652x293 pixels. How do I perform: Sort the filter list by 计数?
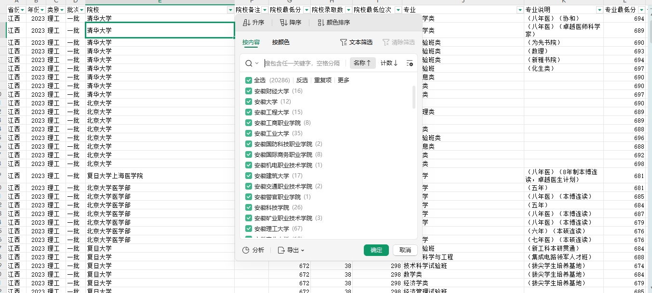coord(389,63)
